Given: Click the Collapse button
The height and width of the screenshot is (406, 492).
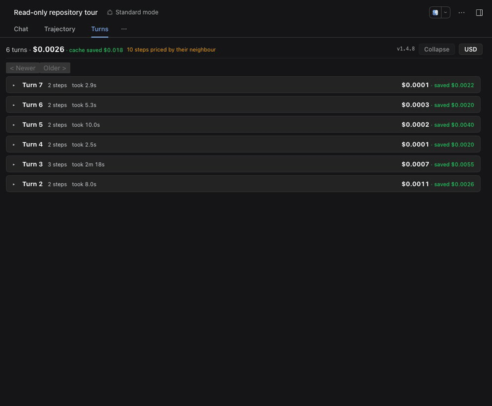Looking at the screenshot, I should click(437, 49).
